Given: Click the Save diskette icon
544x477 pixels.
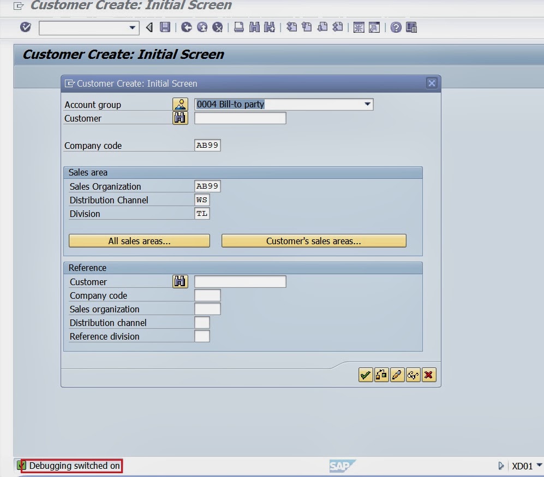Looking at the screenshot, I should coord(165,27).
